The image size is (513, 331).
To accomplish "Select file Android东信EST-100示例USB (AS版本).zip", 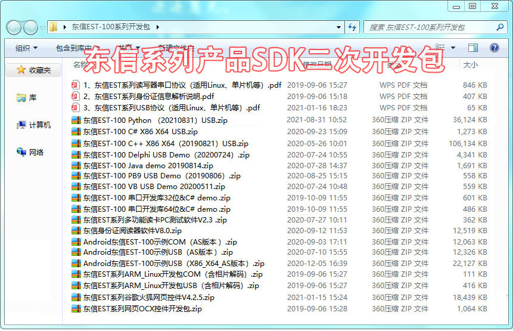I will [158, 252].
